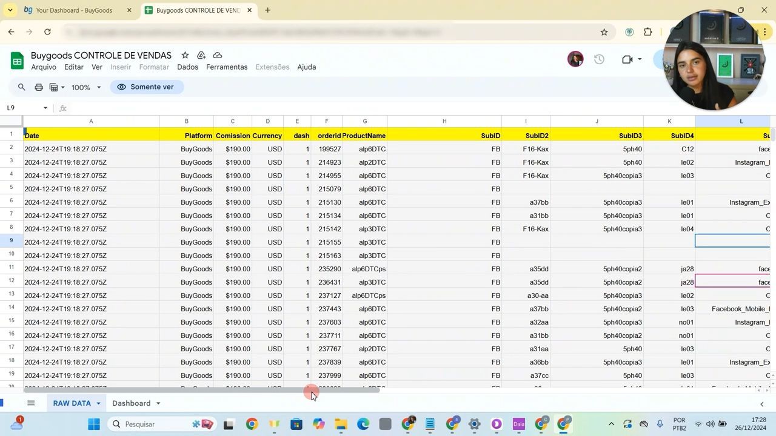Open the Google Sheets home icon
This screenshot has height=436, width=776.
point(17,61)
